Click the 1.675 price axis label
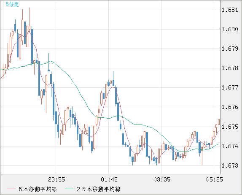The height and width of the screenshot is (195, 242). 230,127
